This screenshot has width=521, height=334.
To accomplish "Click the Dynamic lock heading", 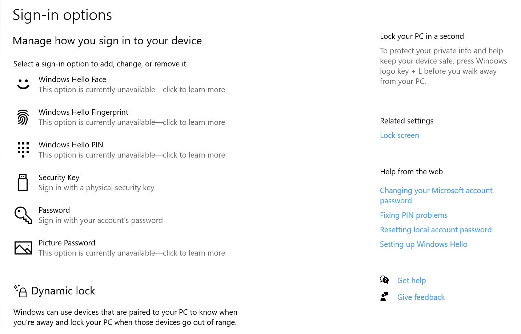I will click(63, 291).
